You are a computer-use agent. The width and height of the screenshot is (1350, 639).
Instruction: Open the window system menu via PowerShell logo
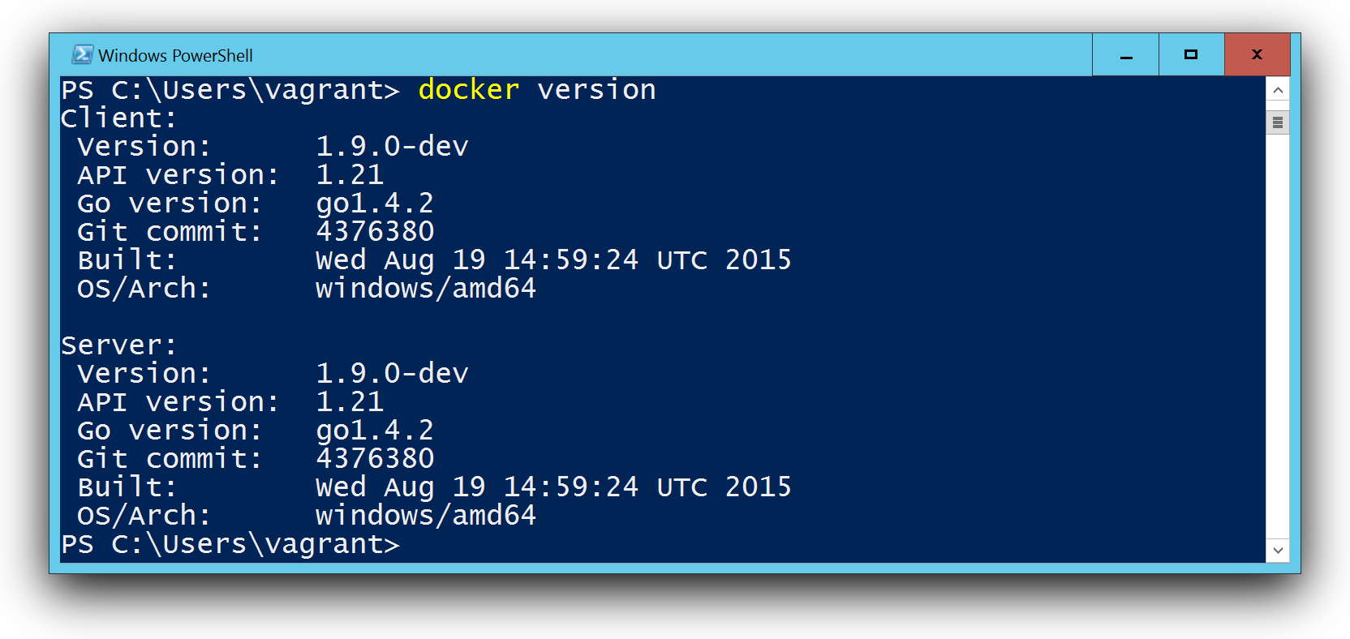[84, 54]
